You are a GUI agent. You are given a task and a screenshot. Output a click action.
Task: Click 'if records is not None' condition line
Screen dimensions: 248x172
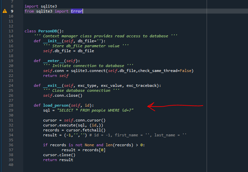pos(94,145)
